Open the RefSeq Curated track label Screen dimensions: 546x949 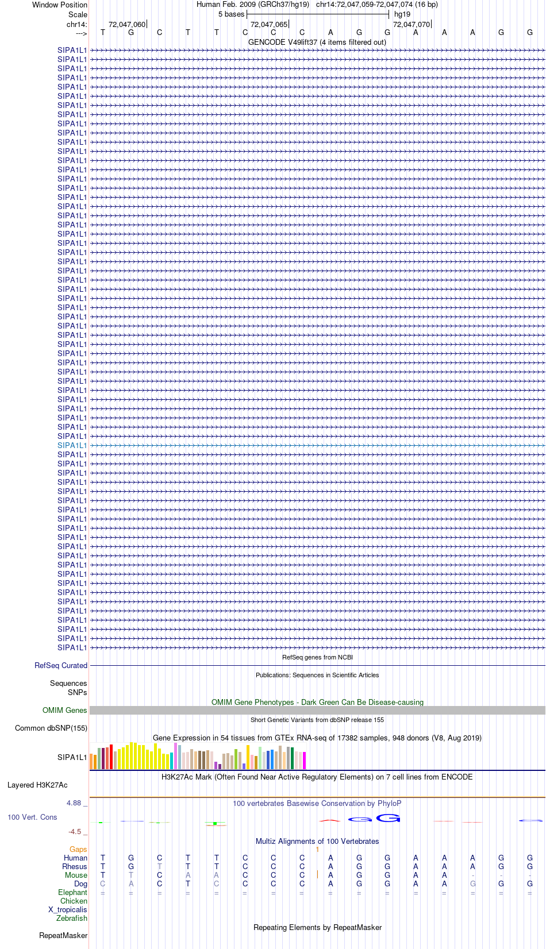click(61, 665)
